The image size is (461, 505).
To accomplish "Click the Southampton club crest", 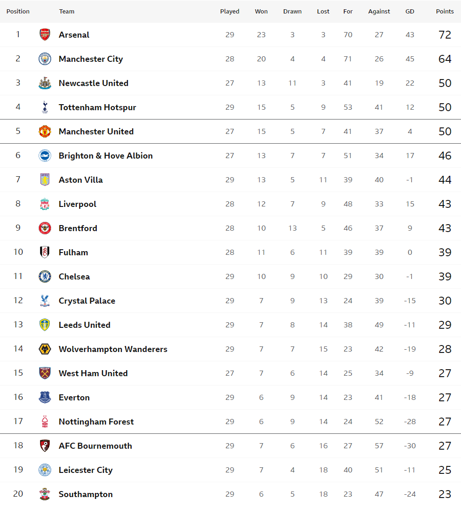I will click(45, 494).
